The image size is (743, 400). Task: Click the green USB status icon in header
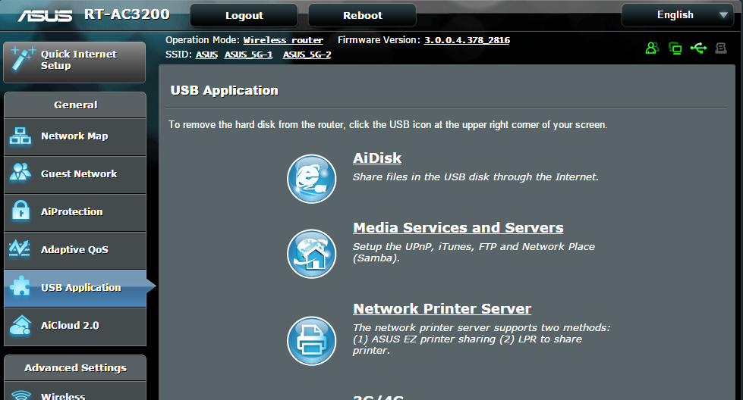point(698,48)
